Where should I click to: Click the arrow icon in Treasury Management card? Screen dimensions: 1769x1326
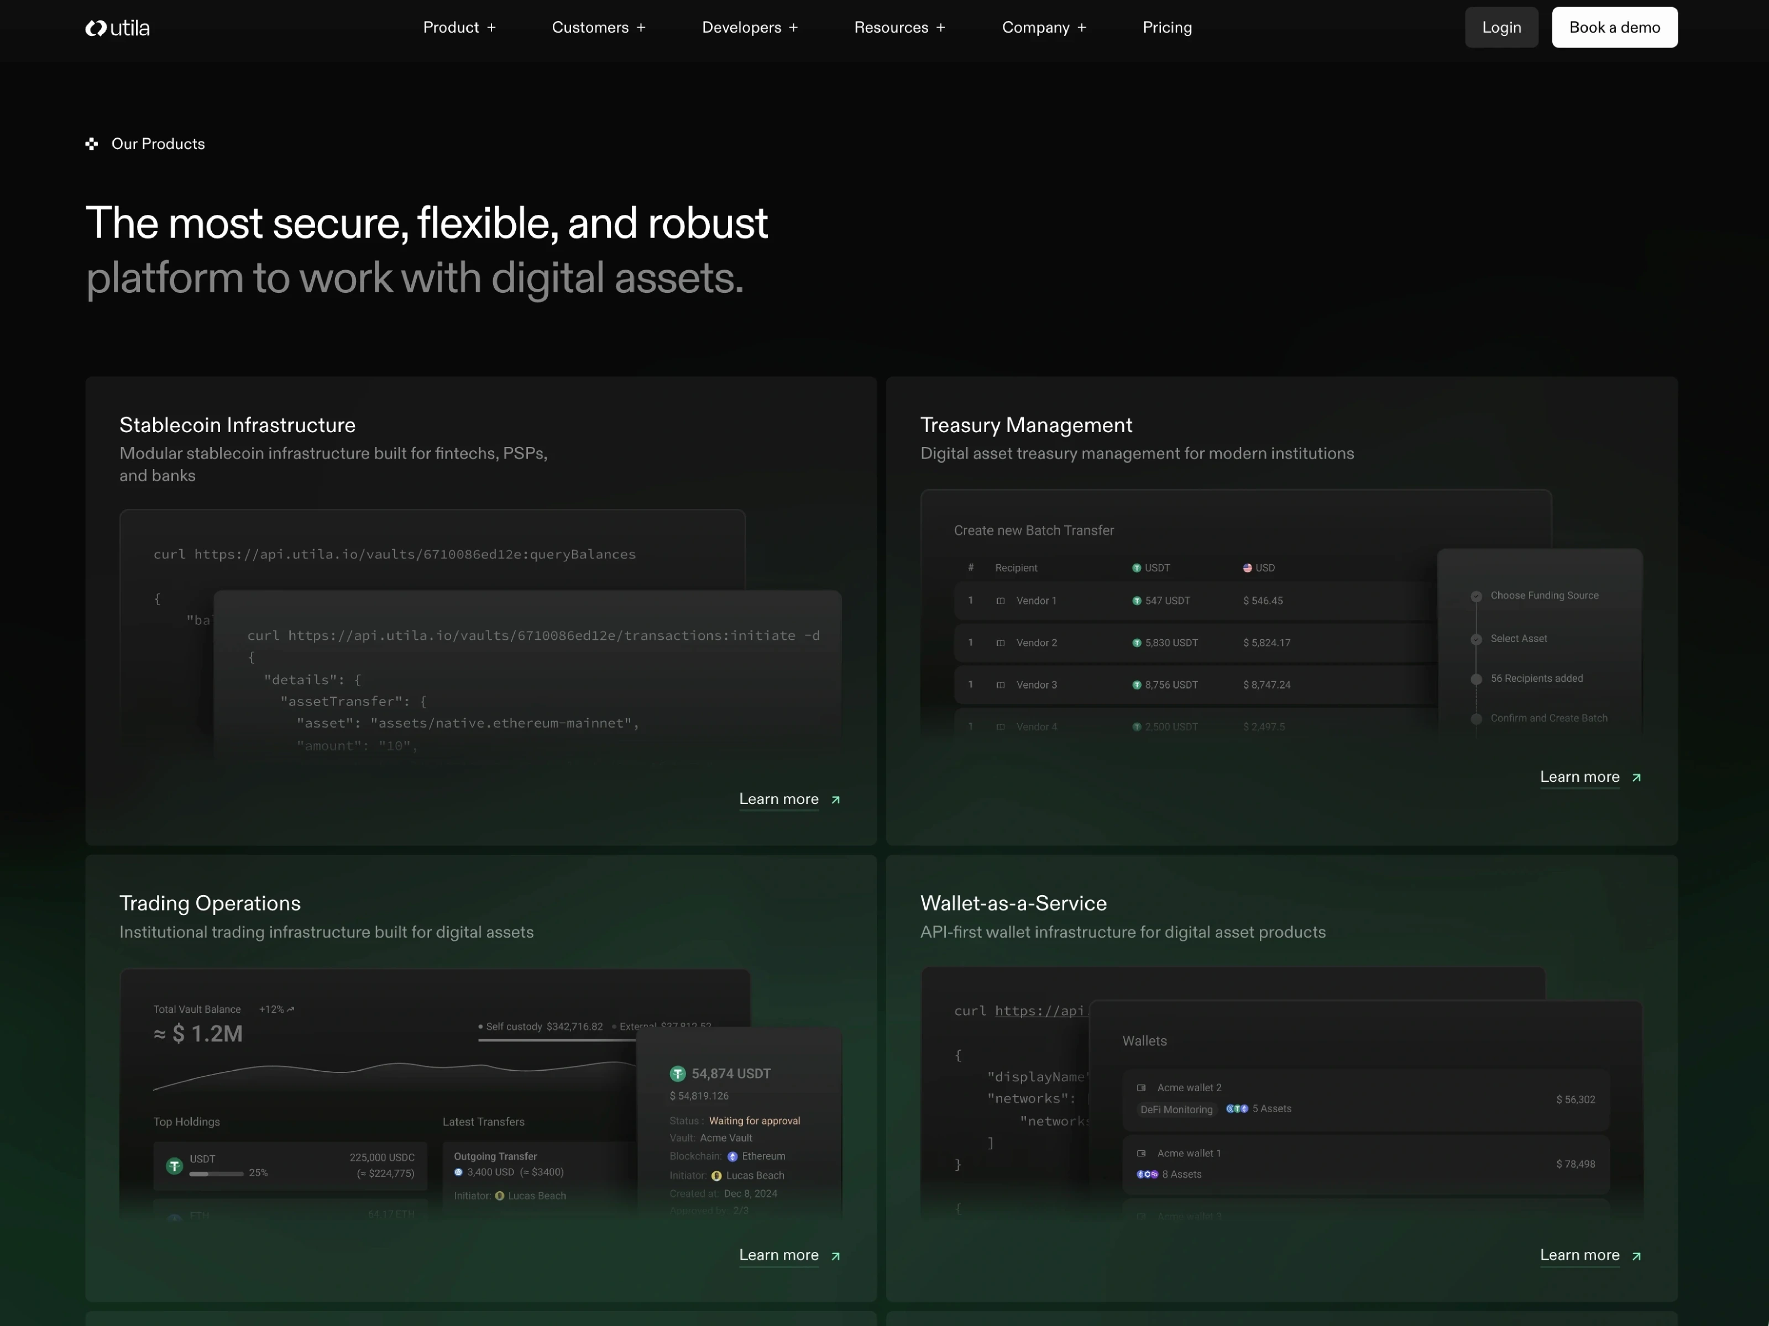(x=1636, y=778)
